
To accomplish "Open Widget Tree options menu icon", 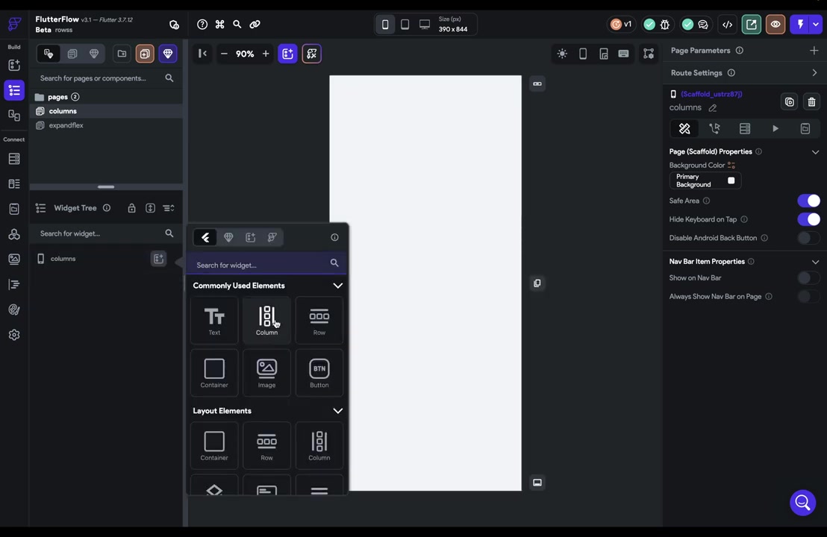I will pos(169,208).
